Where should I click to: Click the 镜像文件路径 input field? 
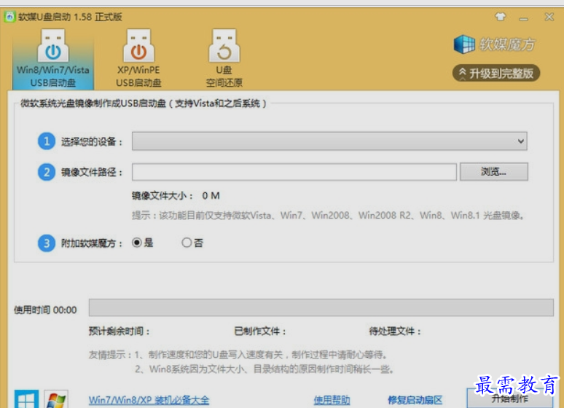[294, 172]
